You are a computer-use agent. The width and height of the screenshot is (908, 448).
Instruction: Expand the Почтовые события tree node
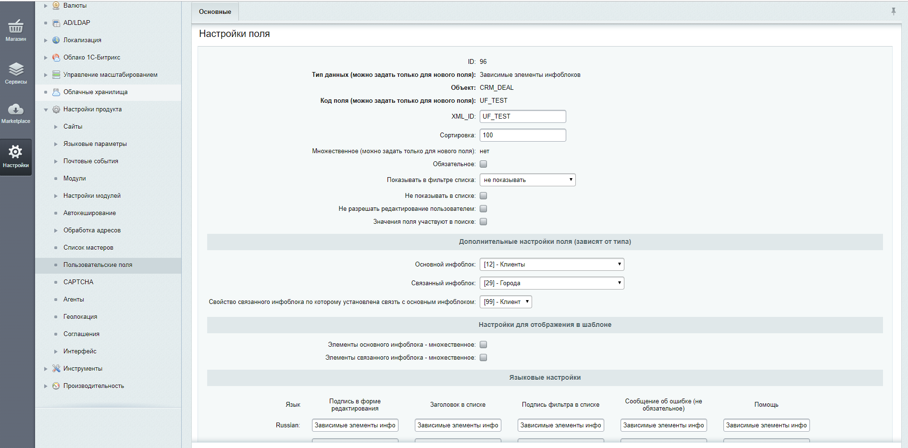(x=56, y=161)
